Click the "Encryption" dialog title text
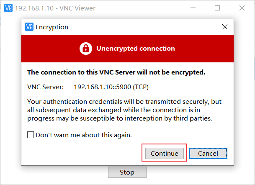Screen dimensions: 255x185 tap(52, 27)
